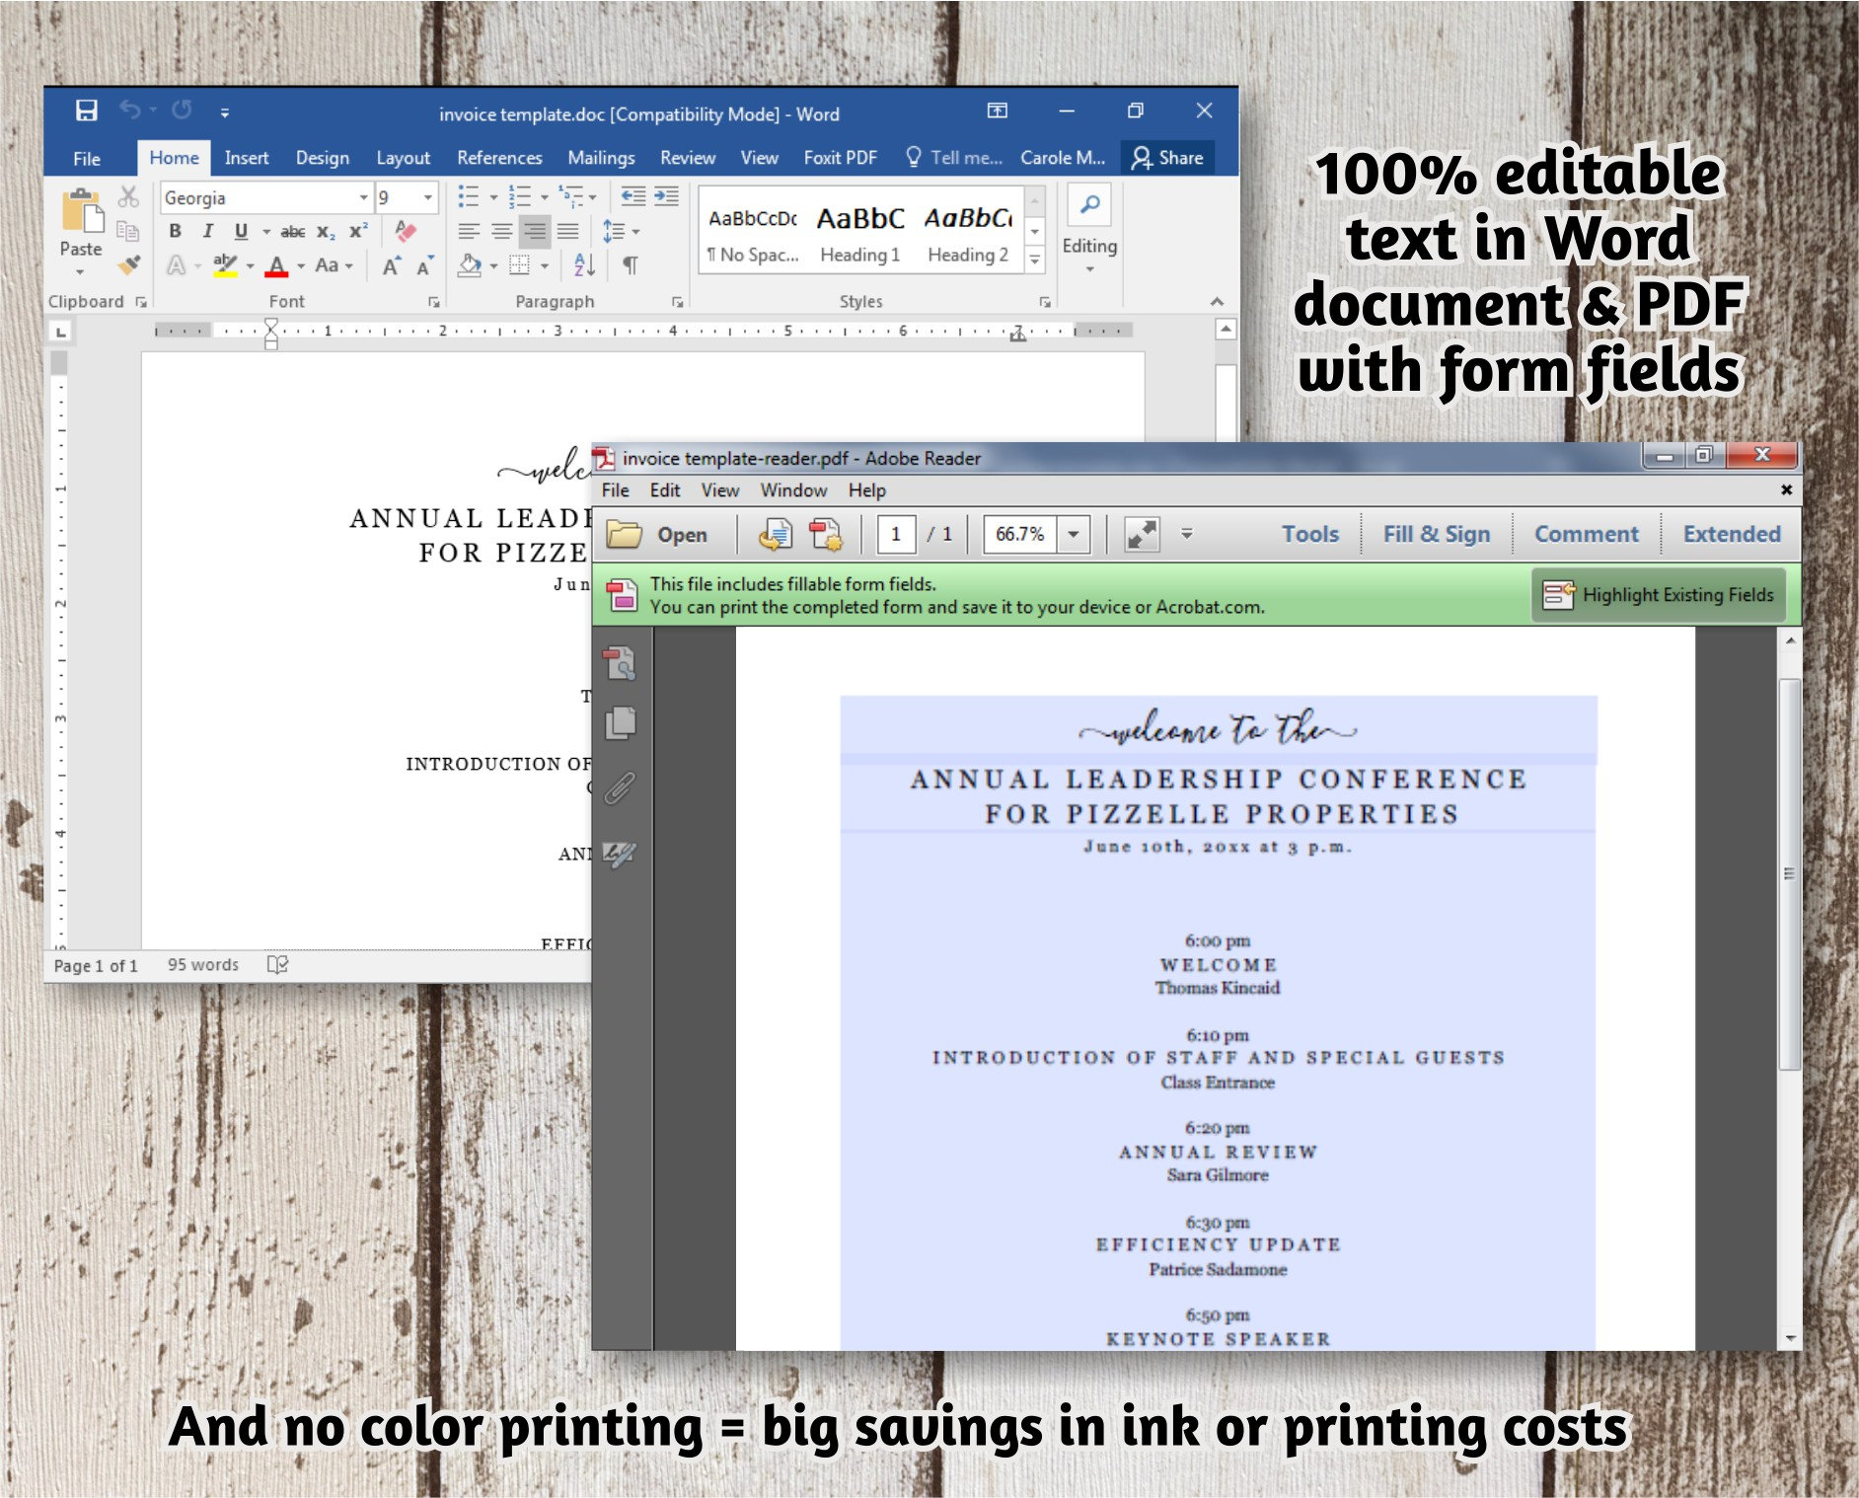Click Tell me search box
Viewport: 1859px width, 1498px height.
[953, 158]
